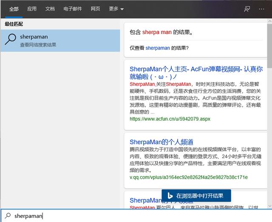Select the sherpaman best match result
Viewport: 272px width, 222px height.
[60, 41]
